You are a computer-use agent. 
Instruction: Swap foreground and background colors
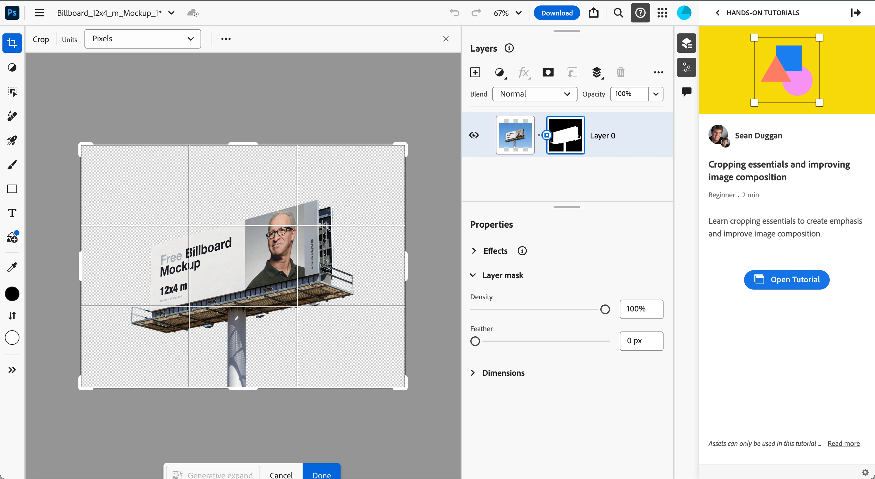12,316
